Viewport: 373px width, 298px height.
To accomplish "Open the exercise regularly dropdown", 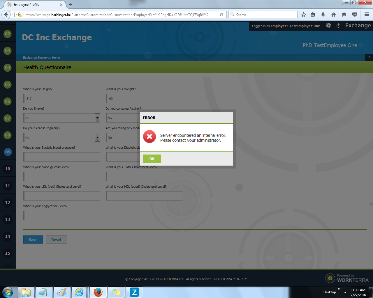I will click(x=97, y=137).
